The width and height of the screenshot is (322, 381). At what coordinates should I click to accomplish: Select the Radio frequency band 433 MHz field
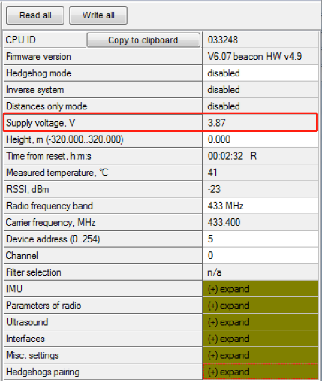point(261,206)
